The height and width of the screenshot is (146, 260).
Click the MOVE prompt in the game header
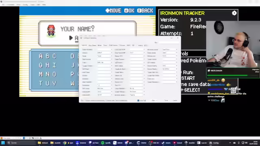point(113,11)
